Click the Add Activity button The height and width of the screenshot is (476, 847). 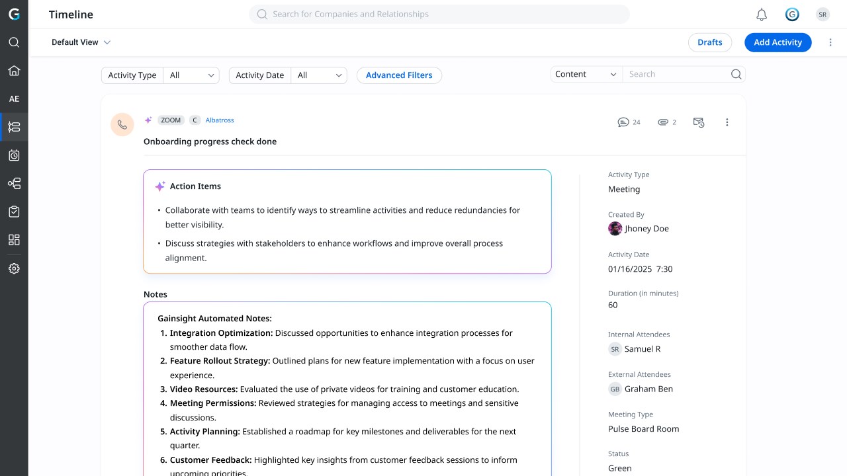point(778,42)
